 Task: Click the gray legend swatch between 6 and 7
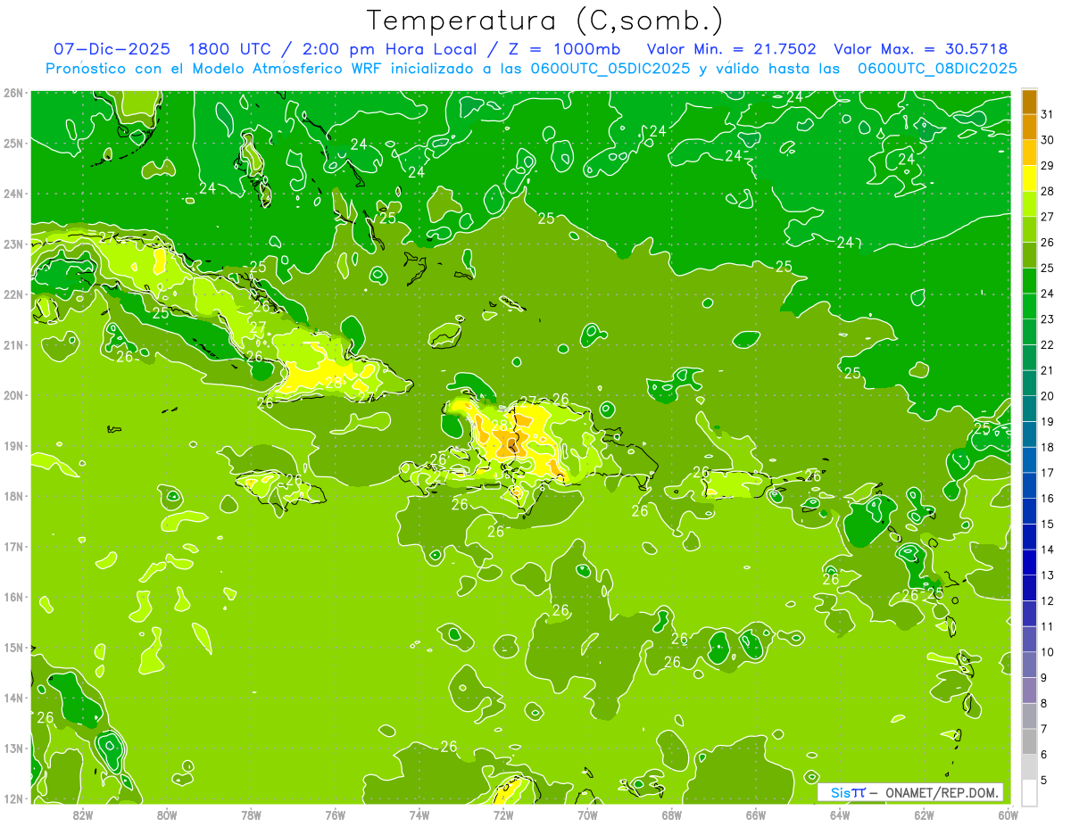click(x=1029, y=741)
